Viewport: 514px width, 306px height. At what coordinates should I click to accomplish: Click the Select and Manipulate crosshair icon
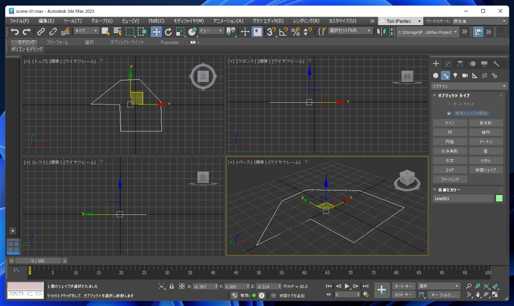coord(245,31)
